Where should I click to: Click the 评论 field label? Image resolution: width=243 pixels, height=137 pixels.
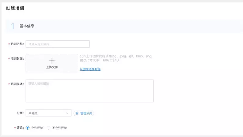(20, 128)
